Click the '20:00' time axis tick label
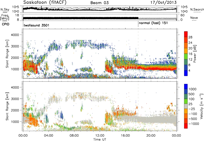The width and height of the screenshot is (204, 141). coord(151,136)
